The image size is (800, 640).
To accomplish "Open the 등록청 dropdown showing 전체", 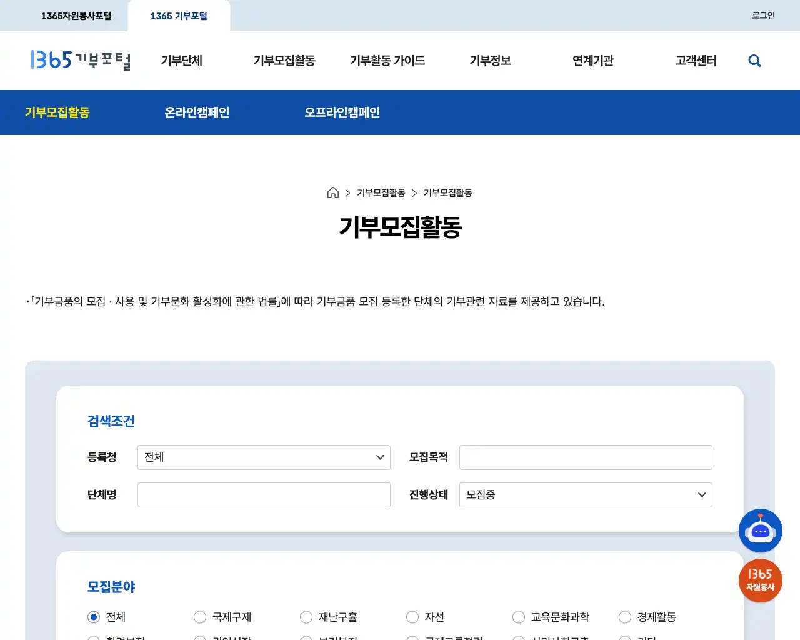I will pos(263,457).
